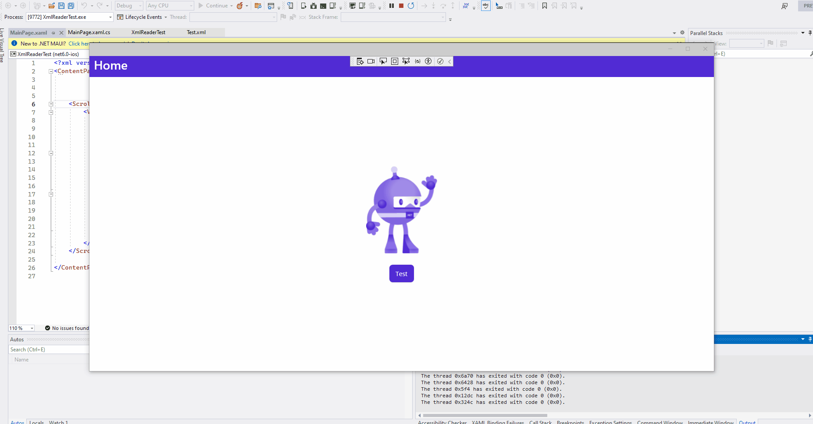The image size is (813, 424).
Task: Open XAML Binding Failures tab
Action: click(x=498, y=422)
